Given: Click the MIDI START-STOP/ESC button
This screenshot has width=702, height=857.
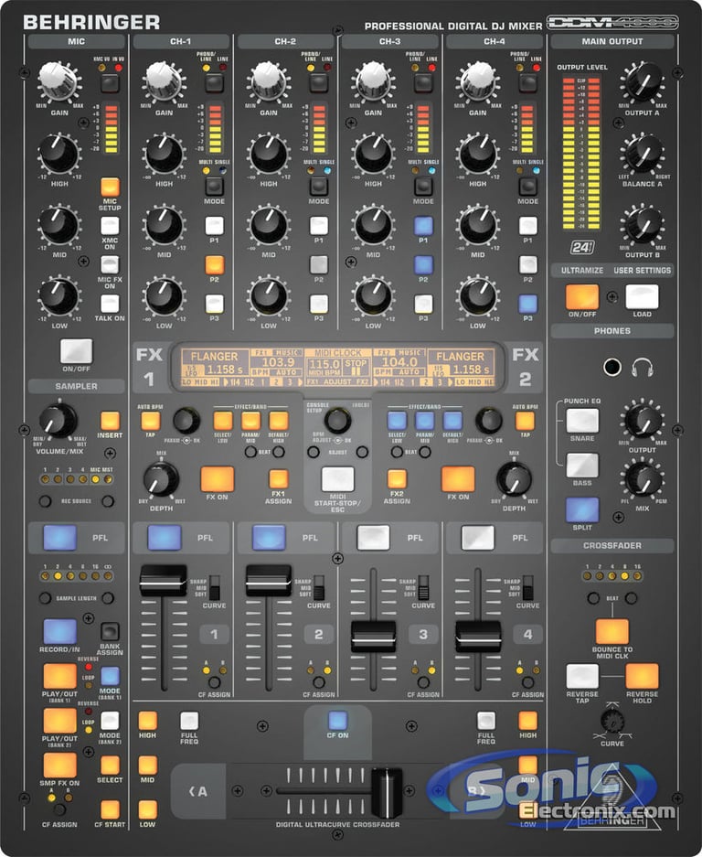Looking at the screenshot, I should pyautogui.click(x=337, y=479).
